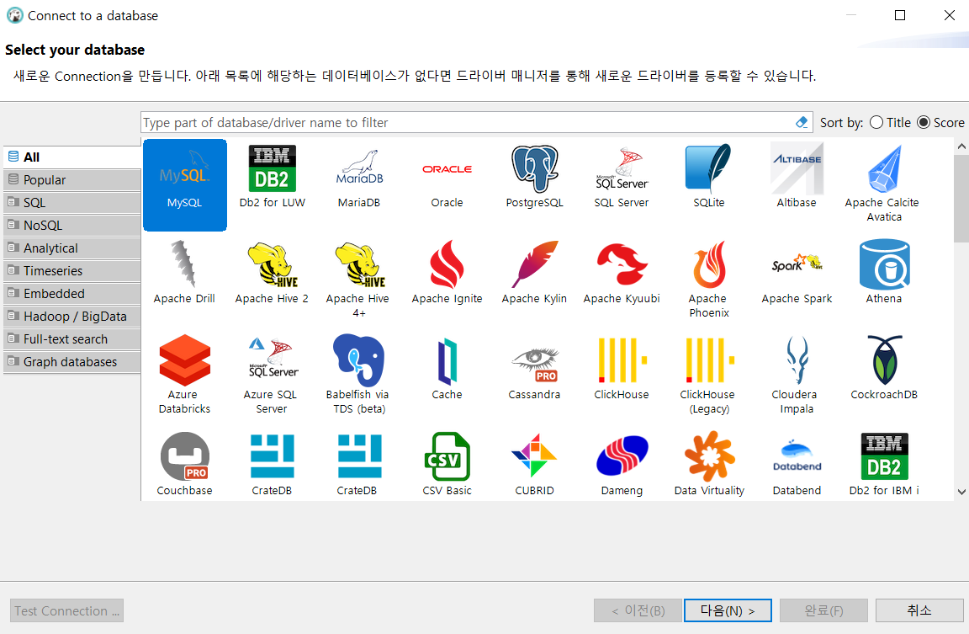Open Graph databases category
This screenshot has width=969, height=634.
click(x=72, y=362)
